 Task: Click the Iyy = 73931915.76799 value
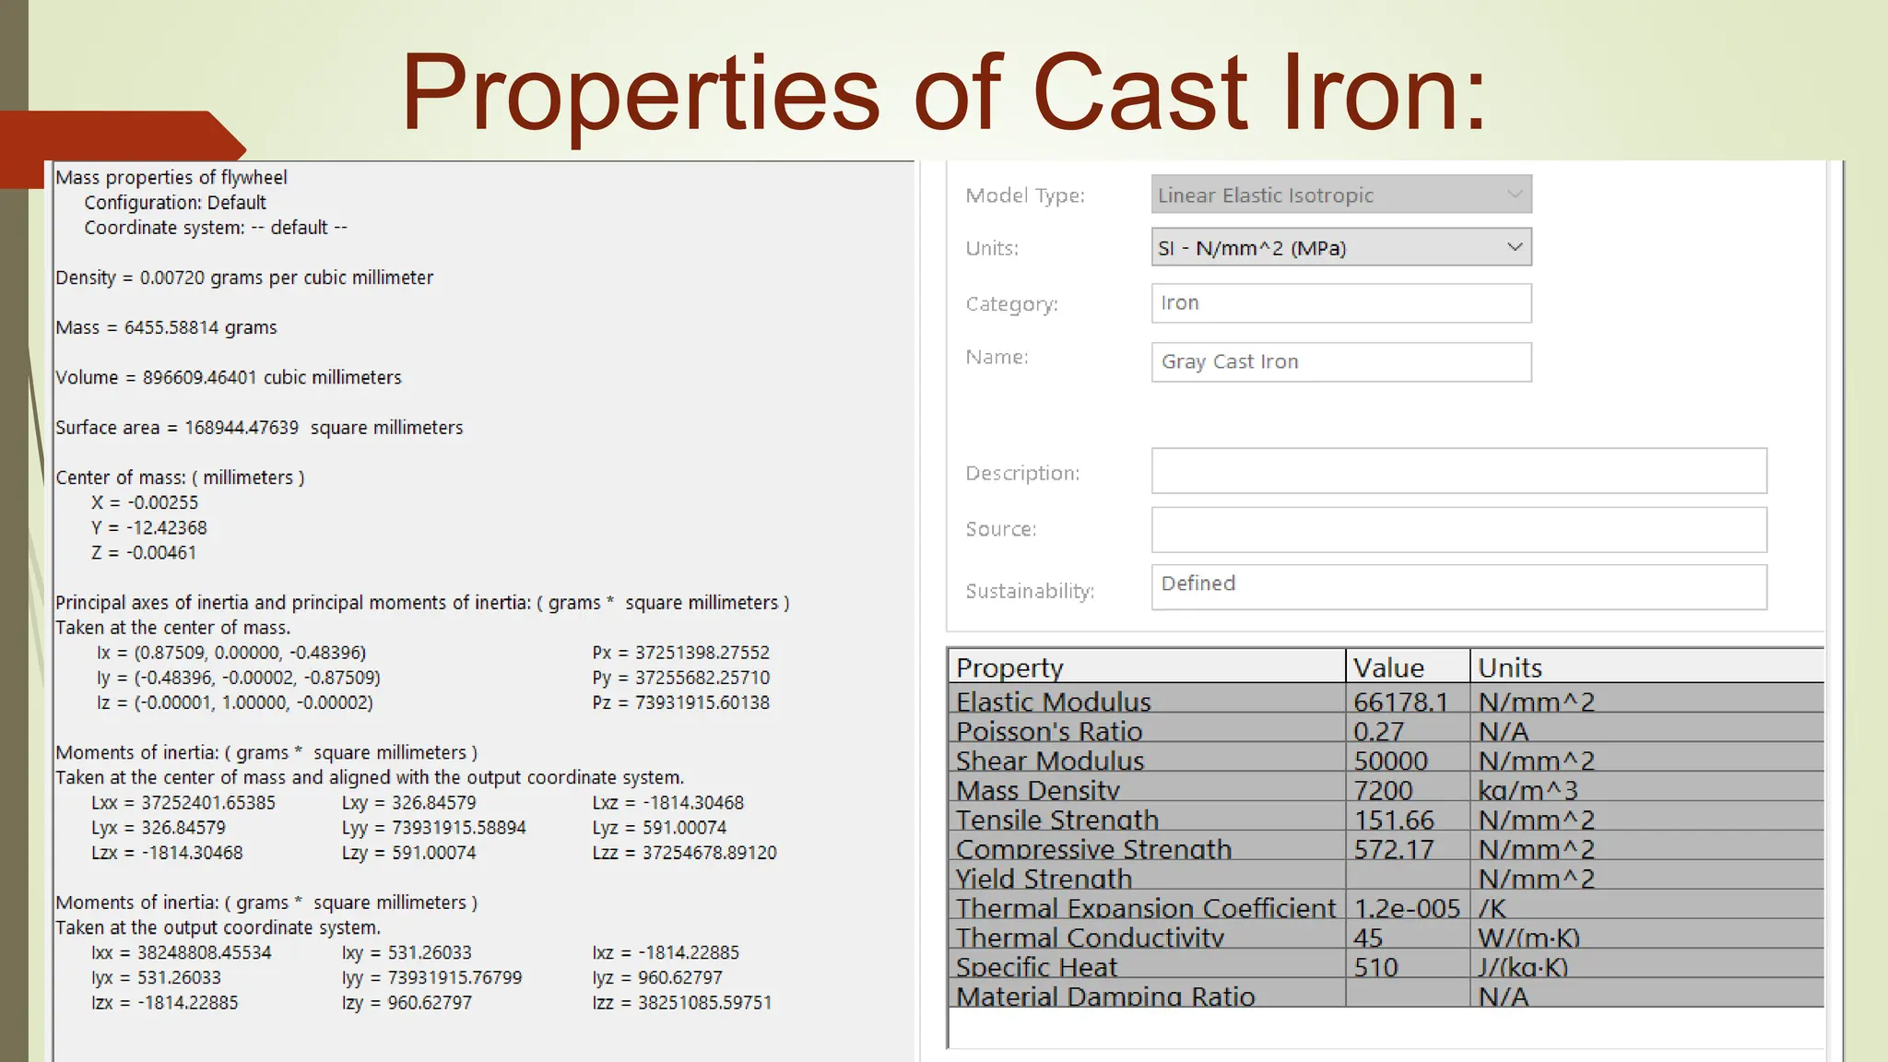click(x=432, y=977)
